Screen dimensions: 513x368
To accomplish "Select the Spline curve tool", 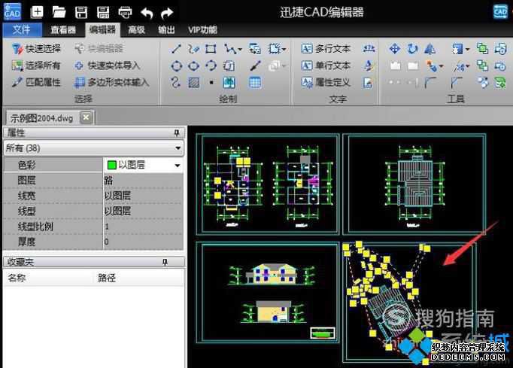I will click(176, 82).
